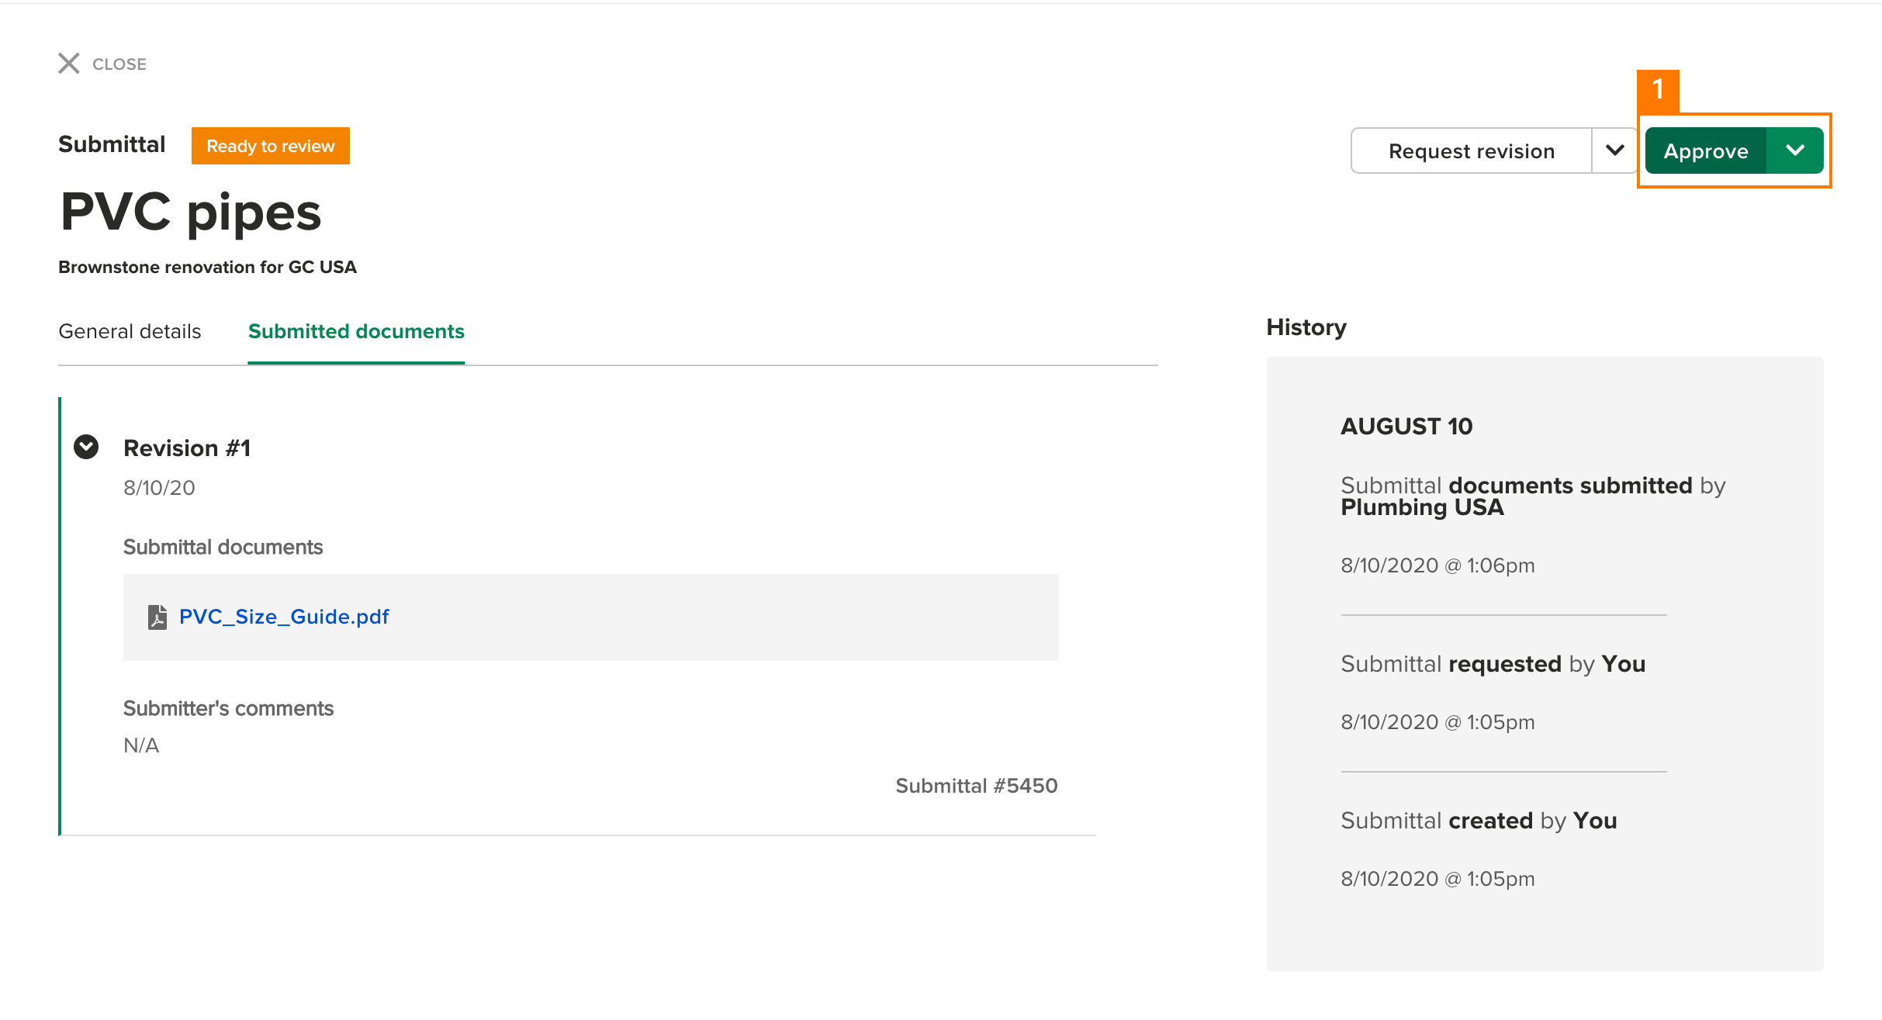Viewport: 1882px width, 1020px height.
Task: Click the N/A comment value
Action: 141,745
